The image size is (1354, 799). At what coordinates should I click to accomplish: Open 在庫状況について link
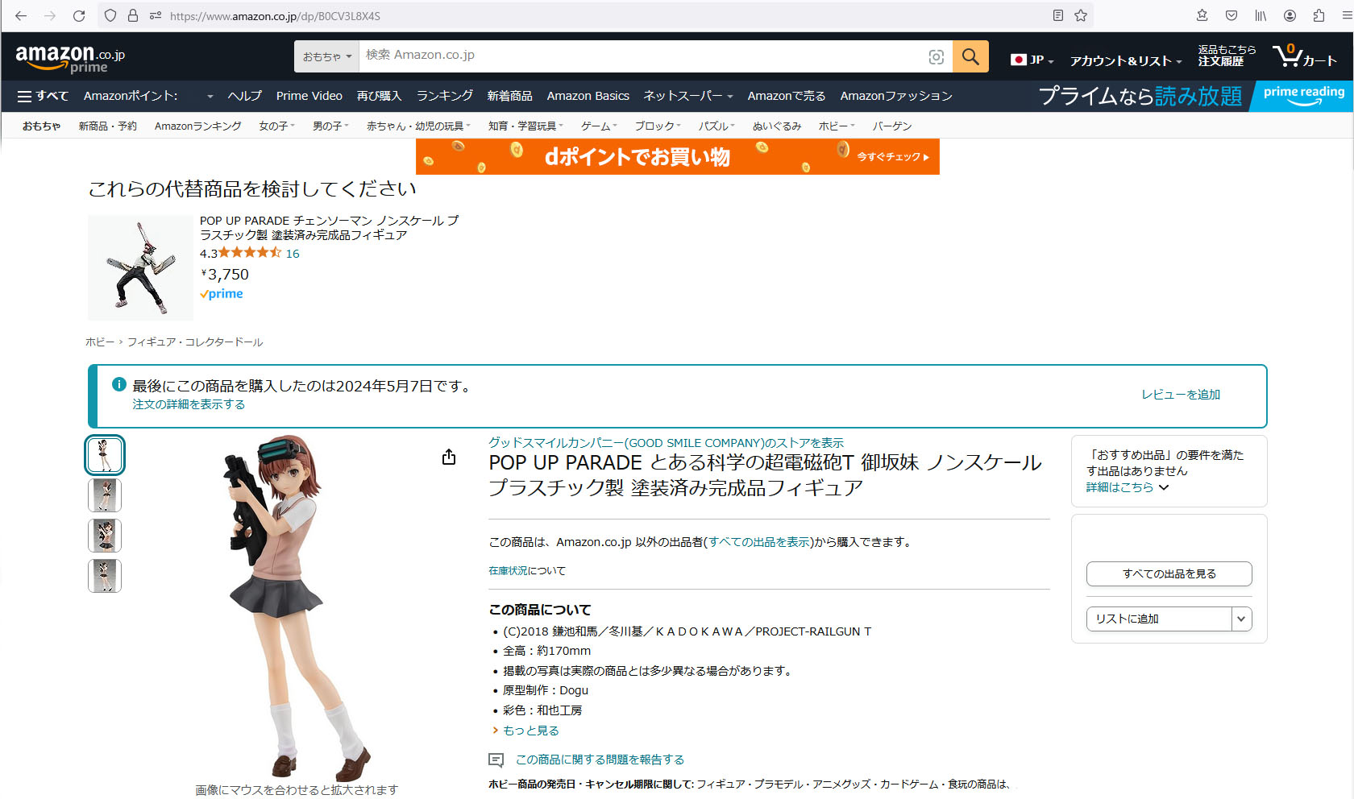pyautogui.click(x=527, y=571)
